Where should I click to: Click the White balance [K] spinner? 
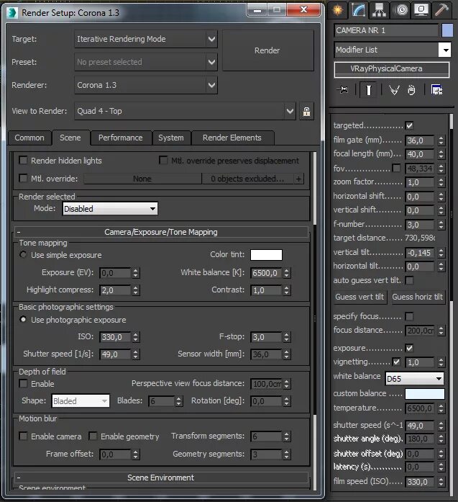[x=286, y=273]
